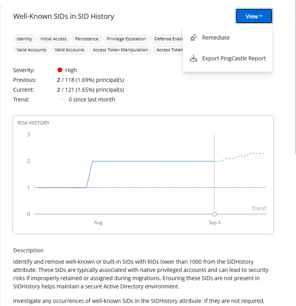This screenshot has height=306, width=296.
Task: Select Remediate from the View menu
Action: (x=216, y=38)
